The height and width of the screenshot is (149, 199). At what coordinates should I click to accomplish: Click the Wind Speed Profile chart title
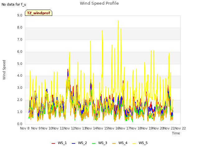(x=99, y=3)
